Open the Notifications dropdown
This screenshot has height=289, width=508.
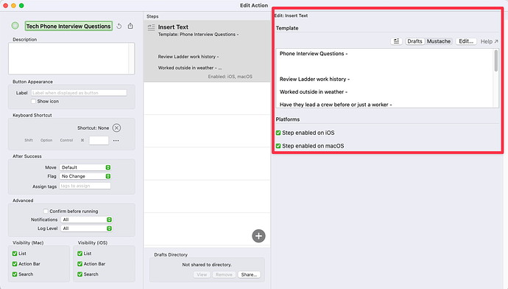[x=86, y=220]
